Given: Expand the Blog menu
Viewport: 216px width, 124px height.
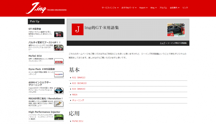Looking at the screenshot, I should (153, 8).
